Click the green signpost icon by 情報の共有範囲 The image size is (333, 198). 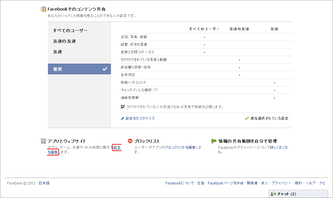click(214, 141)
